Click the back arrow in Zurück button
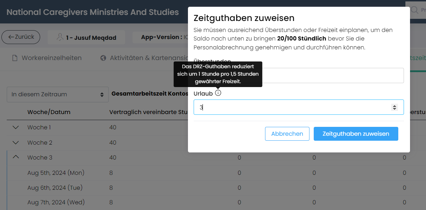The image size is (426, 210). tap(11, 37)
